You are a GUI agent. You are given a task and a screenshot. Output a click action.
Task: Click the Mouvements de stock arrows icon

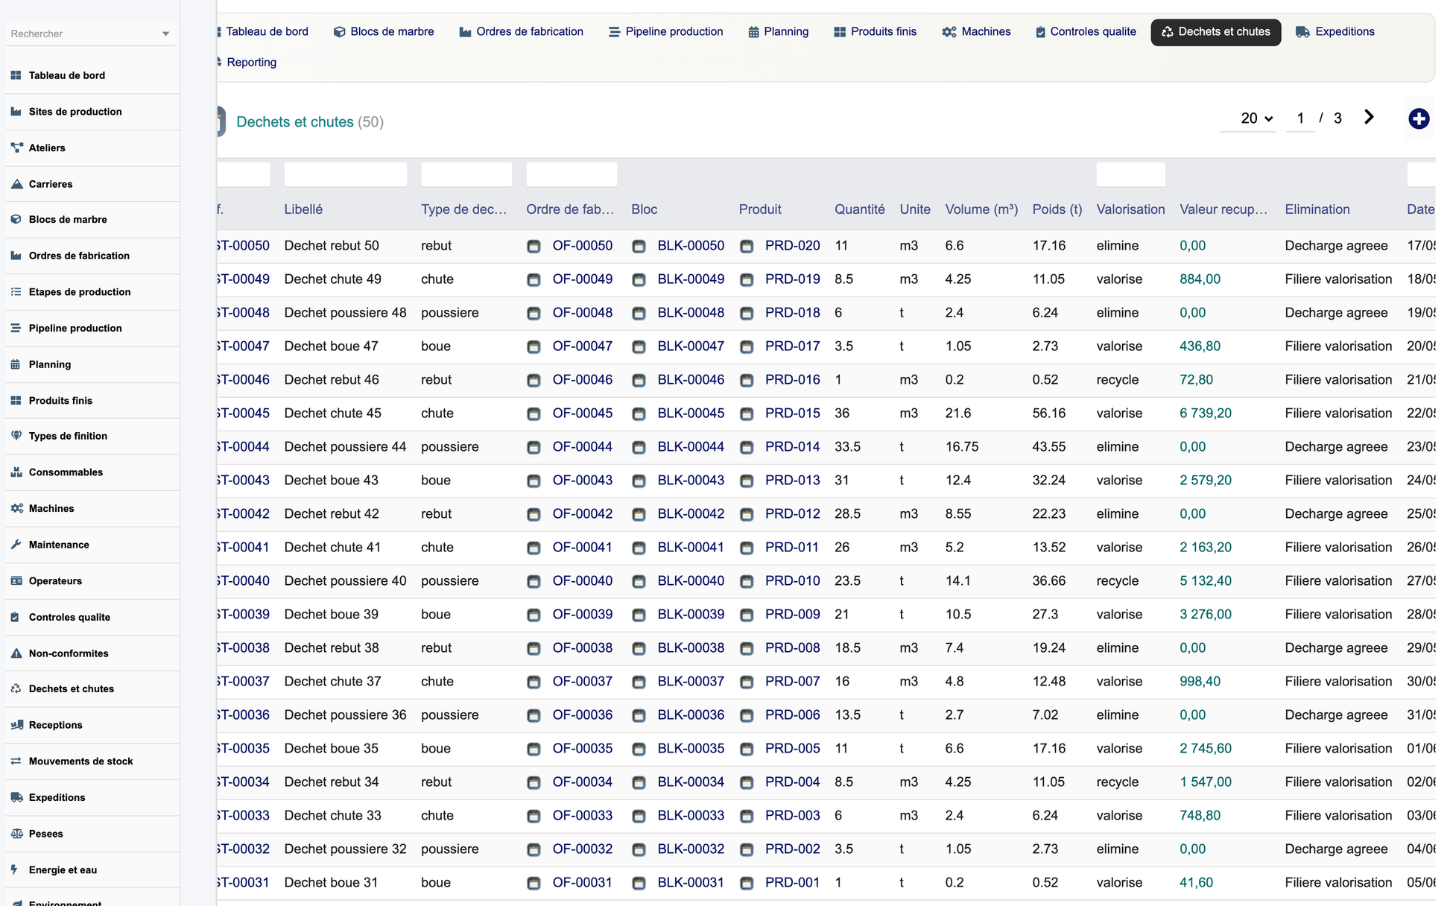pyautogui.click(x=16, y=761)
